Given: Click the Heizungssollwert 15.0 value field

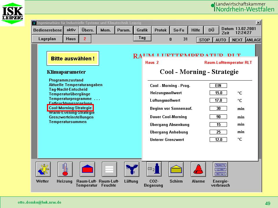Looking at the screenshot, I should (218, 93).
